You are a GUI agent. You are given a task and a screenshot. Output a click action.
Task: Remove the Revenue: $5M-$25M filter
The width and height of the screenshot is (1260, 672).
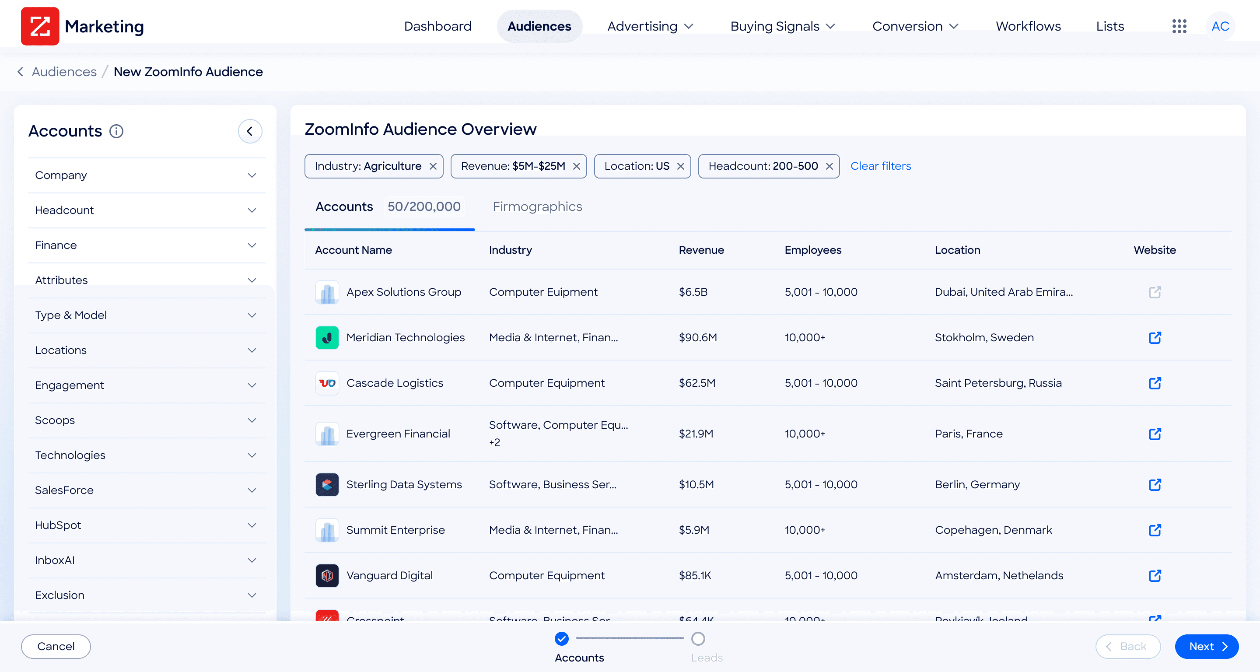point(576,166)
